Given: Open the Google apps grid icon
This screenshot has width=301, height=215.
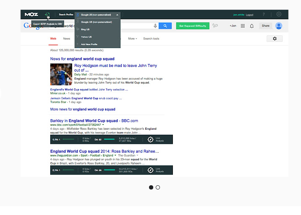Looking at the screenshot, I should (243, 26).
